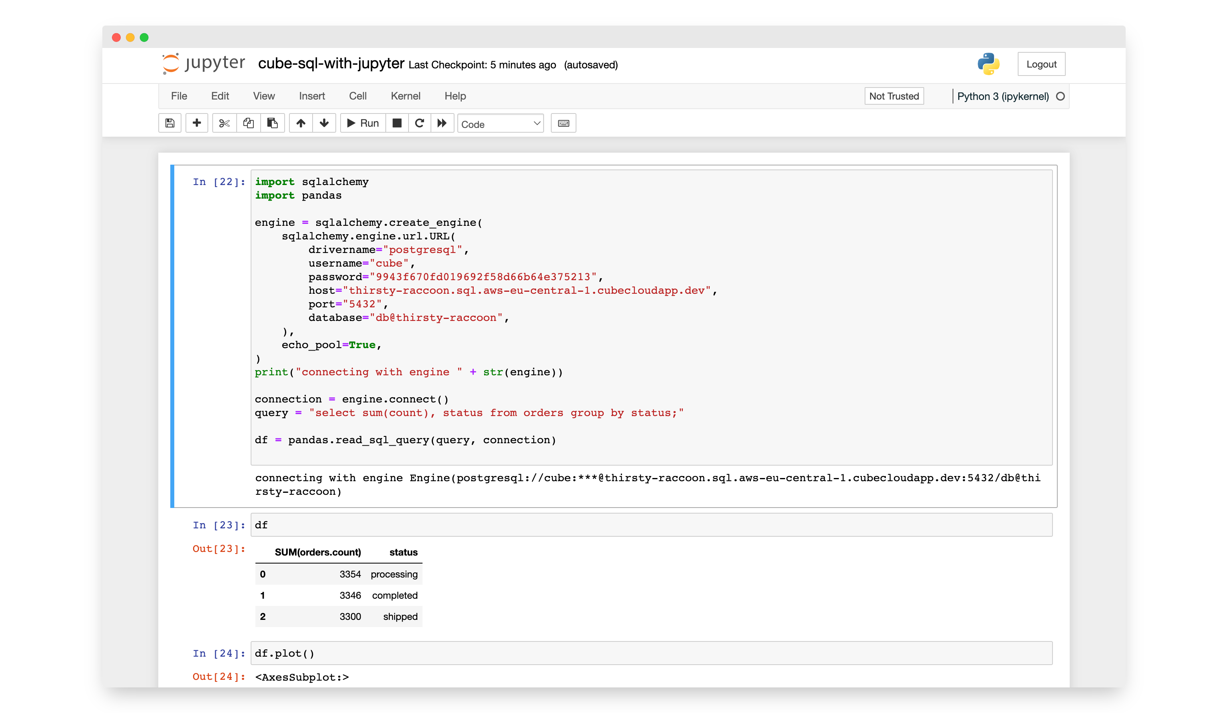Copy selected cells icon

point(249,123)
